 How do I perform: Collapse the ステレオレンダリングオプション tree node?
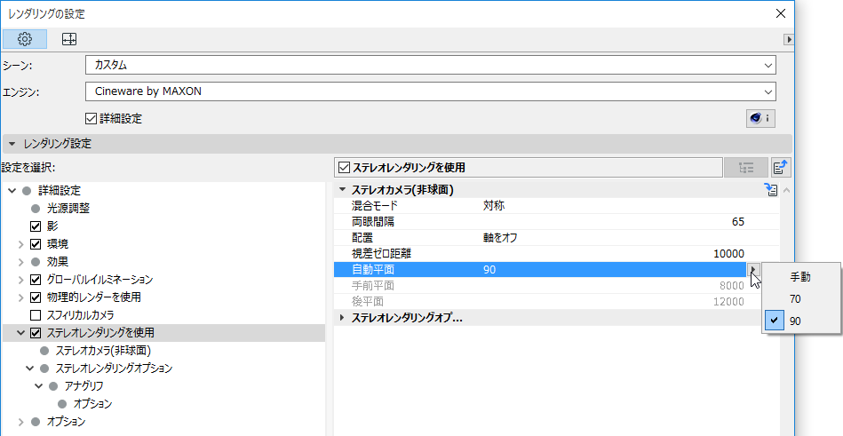29,369
